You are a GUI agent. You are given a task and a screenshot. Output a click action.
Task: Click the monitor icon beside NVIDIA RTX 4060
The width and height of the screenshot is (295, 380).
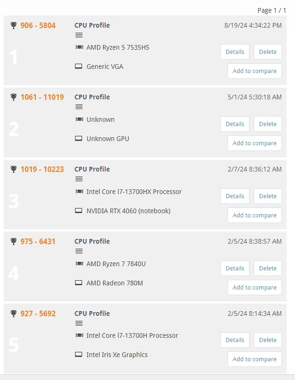(79, 211)
